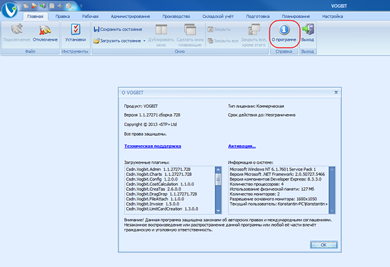
Task: Click the Активация... link
Action: (x=241, y=146)
